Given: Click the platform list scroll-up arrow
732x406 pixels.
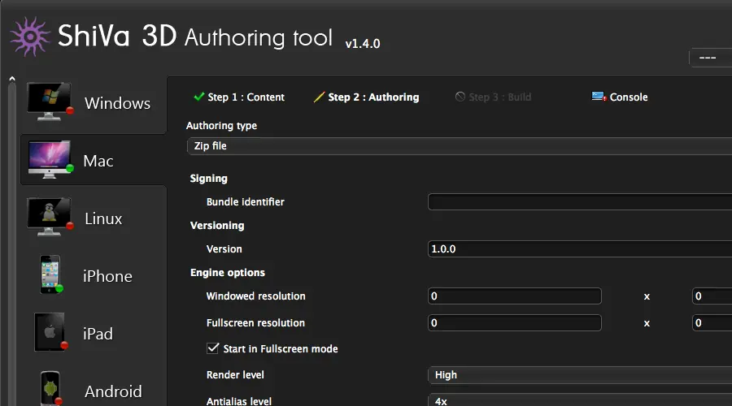Looking at the screenshot, I should tap(12, 79).
